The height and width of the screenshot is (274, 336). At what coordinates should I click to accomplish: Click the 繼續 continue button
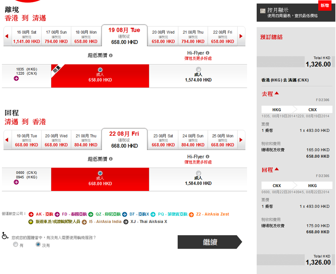click(x=210, y=242)
